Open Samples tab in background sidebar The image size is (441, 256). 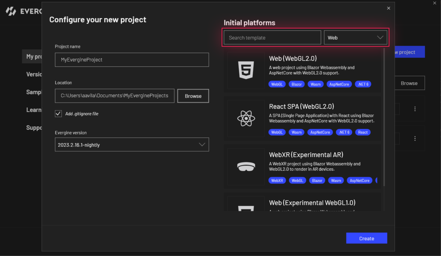[34, 92]
